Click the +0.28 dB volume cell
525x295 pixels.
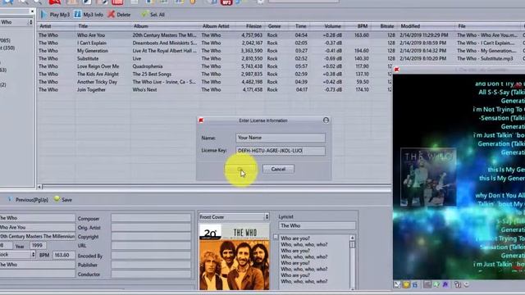pos(332,35)
